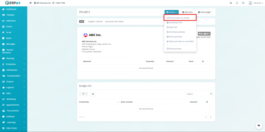Open the mail envelope icon in header
Viewport: 265px width, 132px height.
click(243, 3)
